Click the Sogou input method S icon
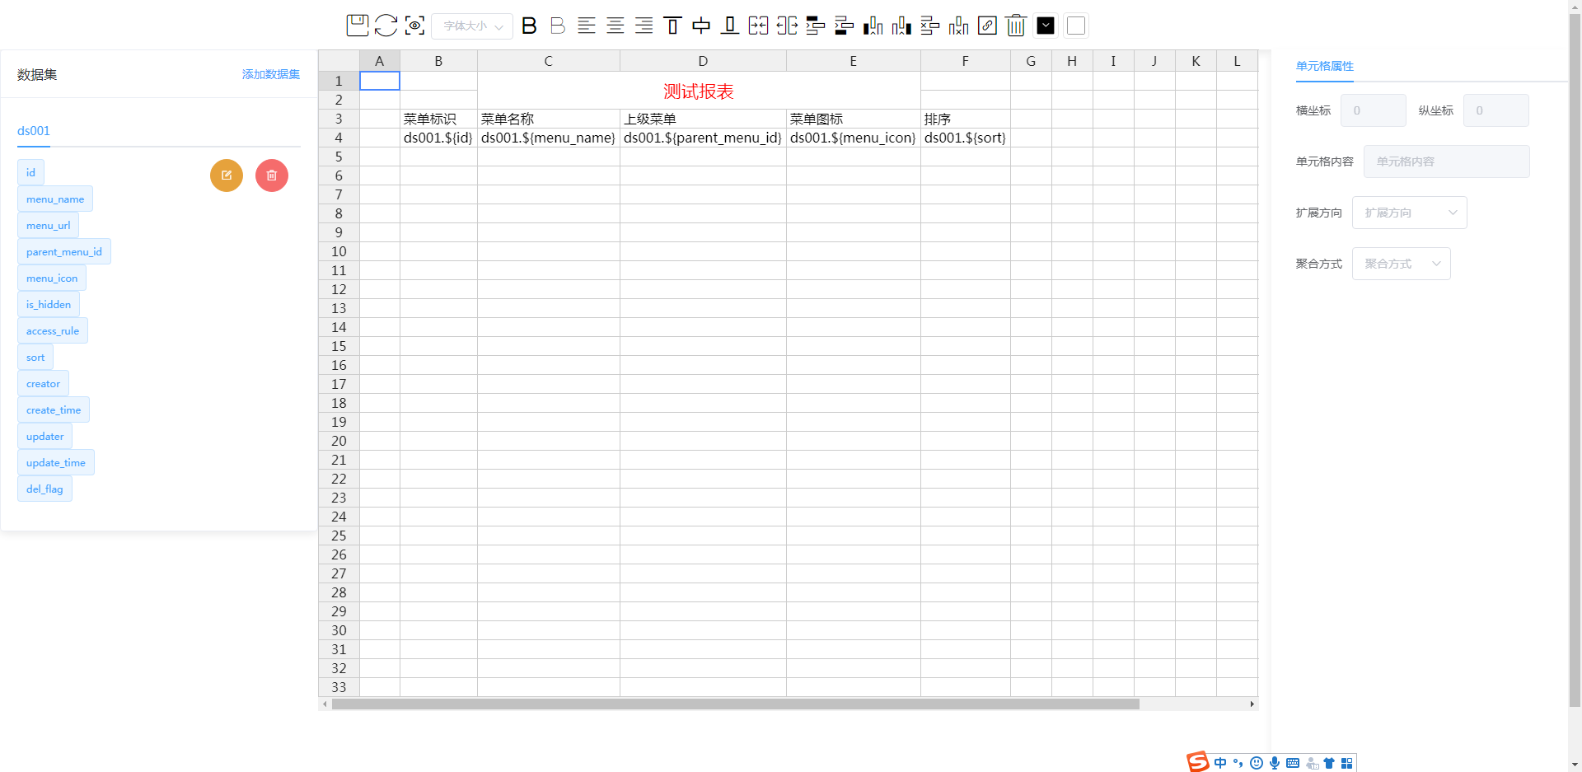 [1198, 763]
